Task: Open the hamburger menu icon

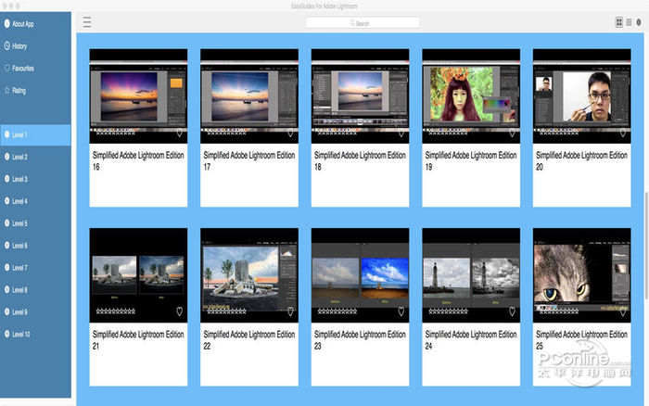Action: 86,22
